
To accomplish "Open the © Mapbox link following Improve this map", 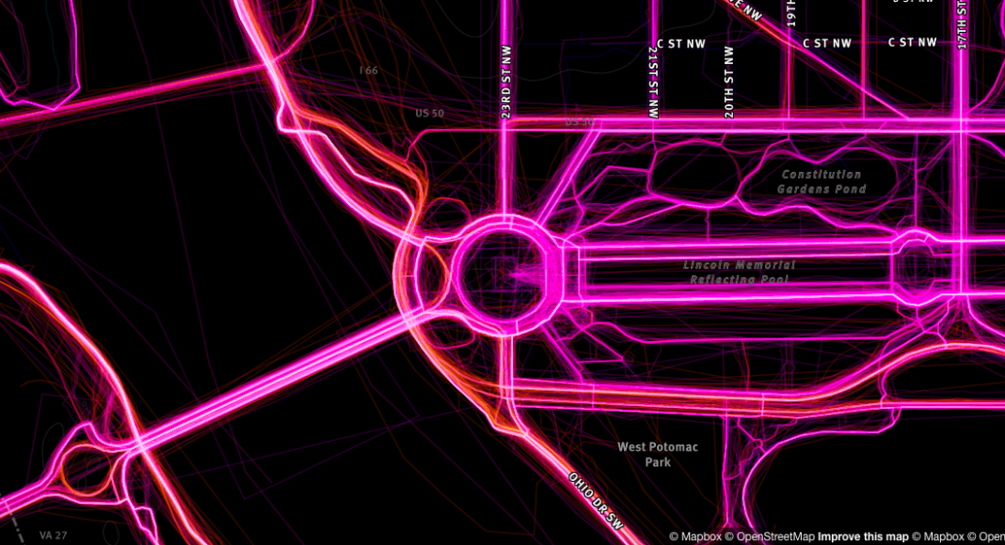I will tap(937, 537).
